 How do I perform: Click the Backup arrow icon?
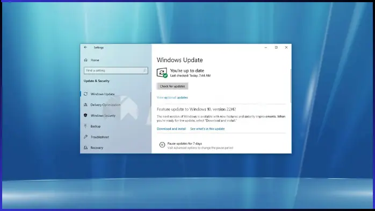85,126
